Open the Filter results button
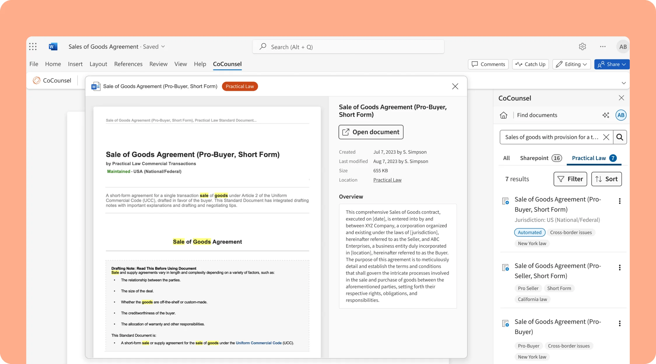Screen dimensions: 656x364 570,179
